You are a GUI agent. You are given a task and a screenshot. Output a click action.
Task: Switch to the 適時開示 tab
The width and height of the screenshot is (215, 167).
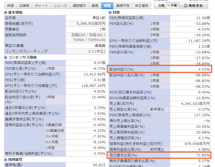coord(79,5)
